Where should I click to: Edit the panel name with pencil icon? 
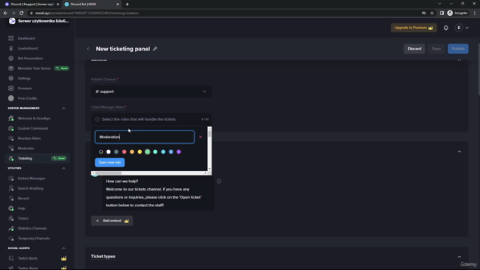(x=155, y=49)
